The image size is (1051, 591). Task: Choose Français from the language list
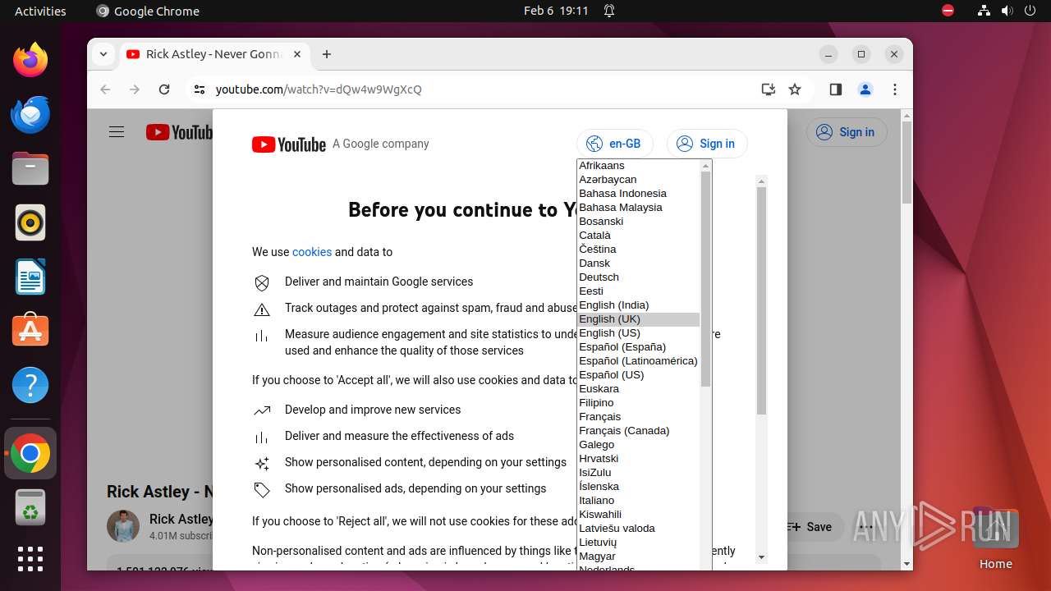point(639,417)
